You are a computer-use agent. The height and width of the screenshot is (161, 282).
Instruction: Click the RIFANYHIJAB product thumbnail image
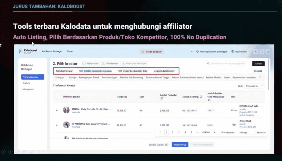66,125
